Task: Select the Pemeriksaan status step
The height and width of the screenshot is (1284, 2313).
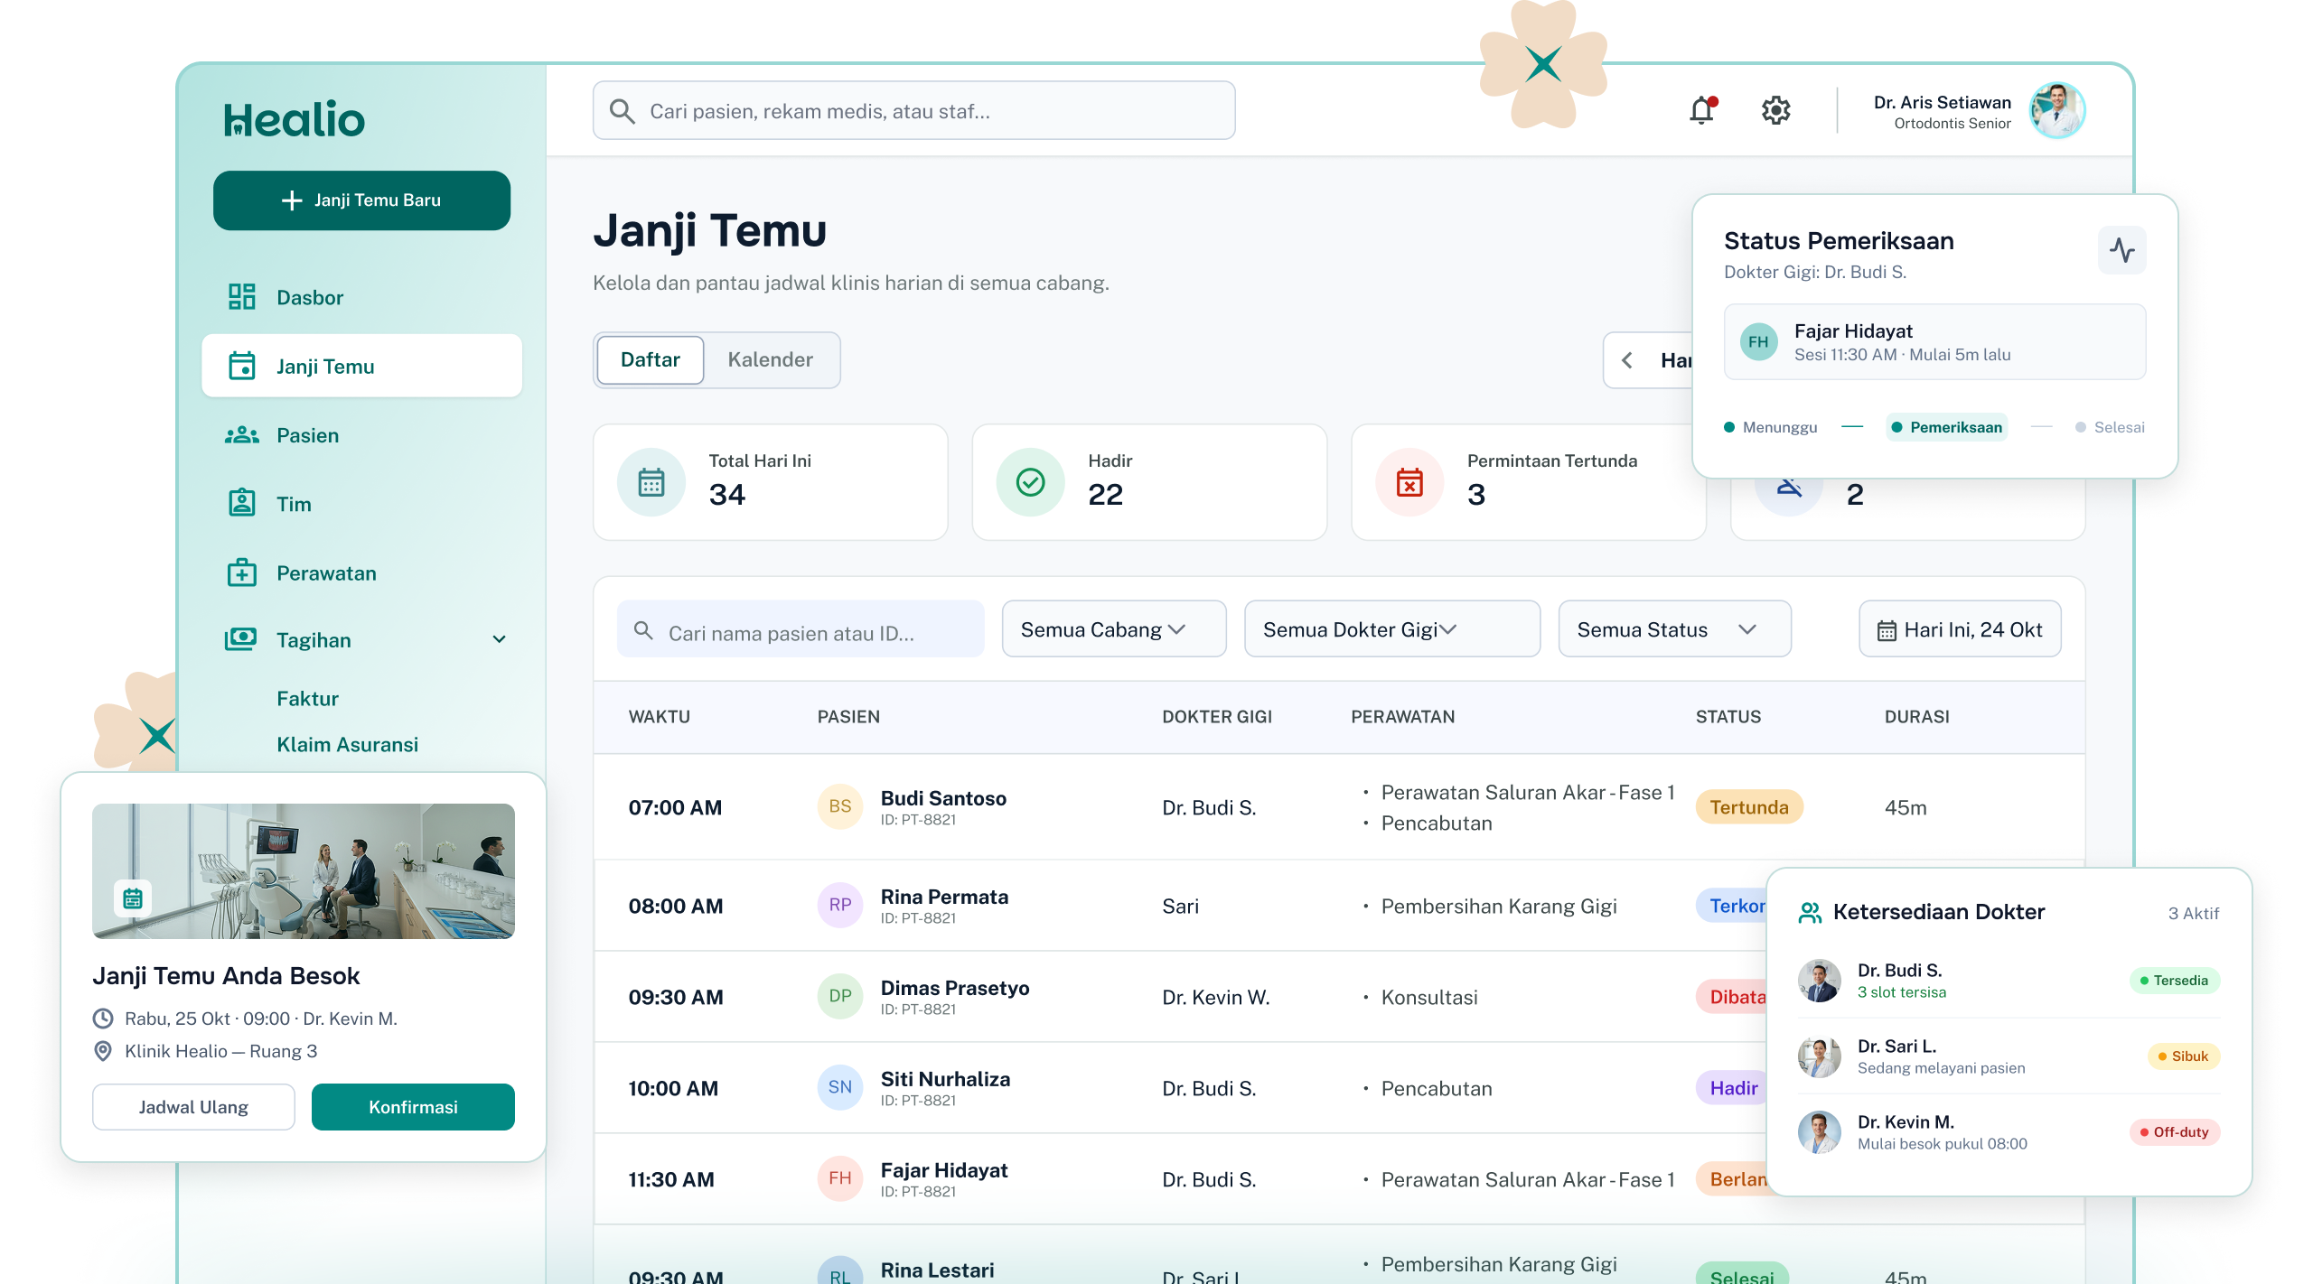Action: 1947,427
